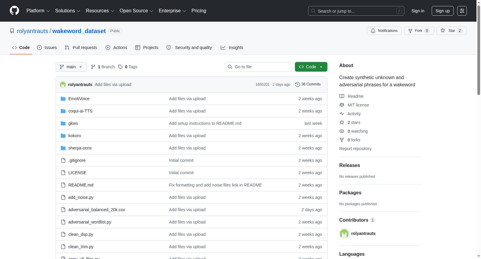Open the wakeword_dataset repository title link
This screenshot has height=259, width=481.
point(79,31)
